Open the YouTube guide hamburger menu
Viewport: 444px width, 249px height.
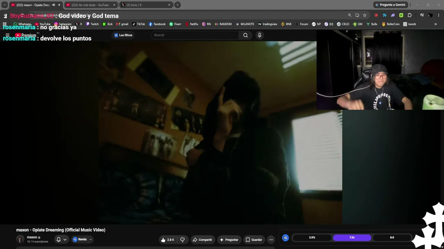(x=7, y=35)
